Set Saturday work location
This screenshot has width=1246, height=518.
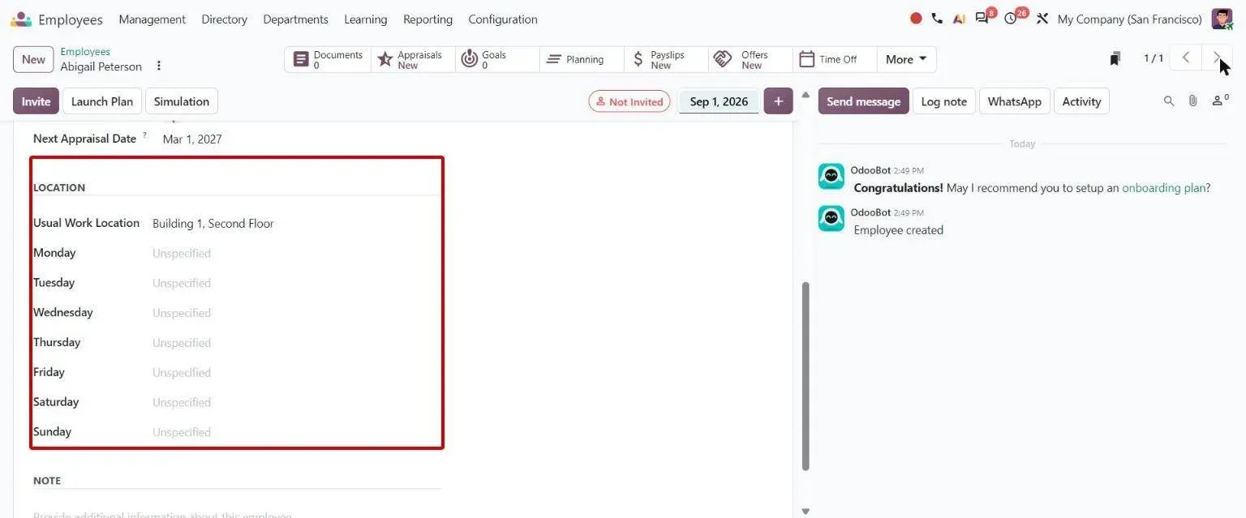click(295, 402)
